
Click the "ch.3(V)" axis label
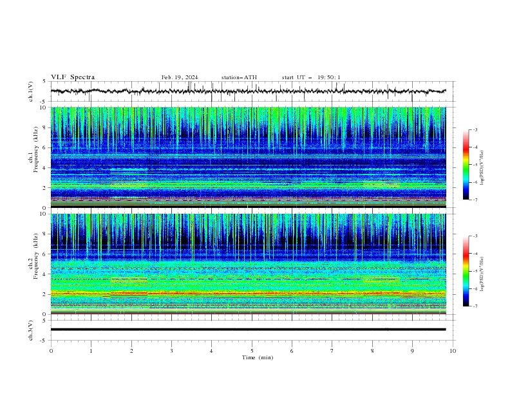[31, 330]
